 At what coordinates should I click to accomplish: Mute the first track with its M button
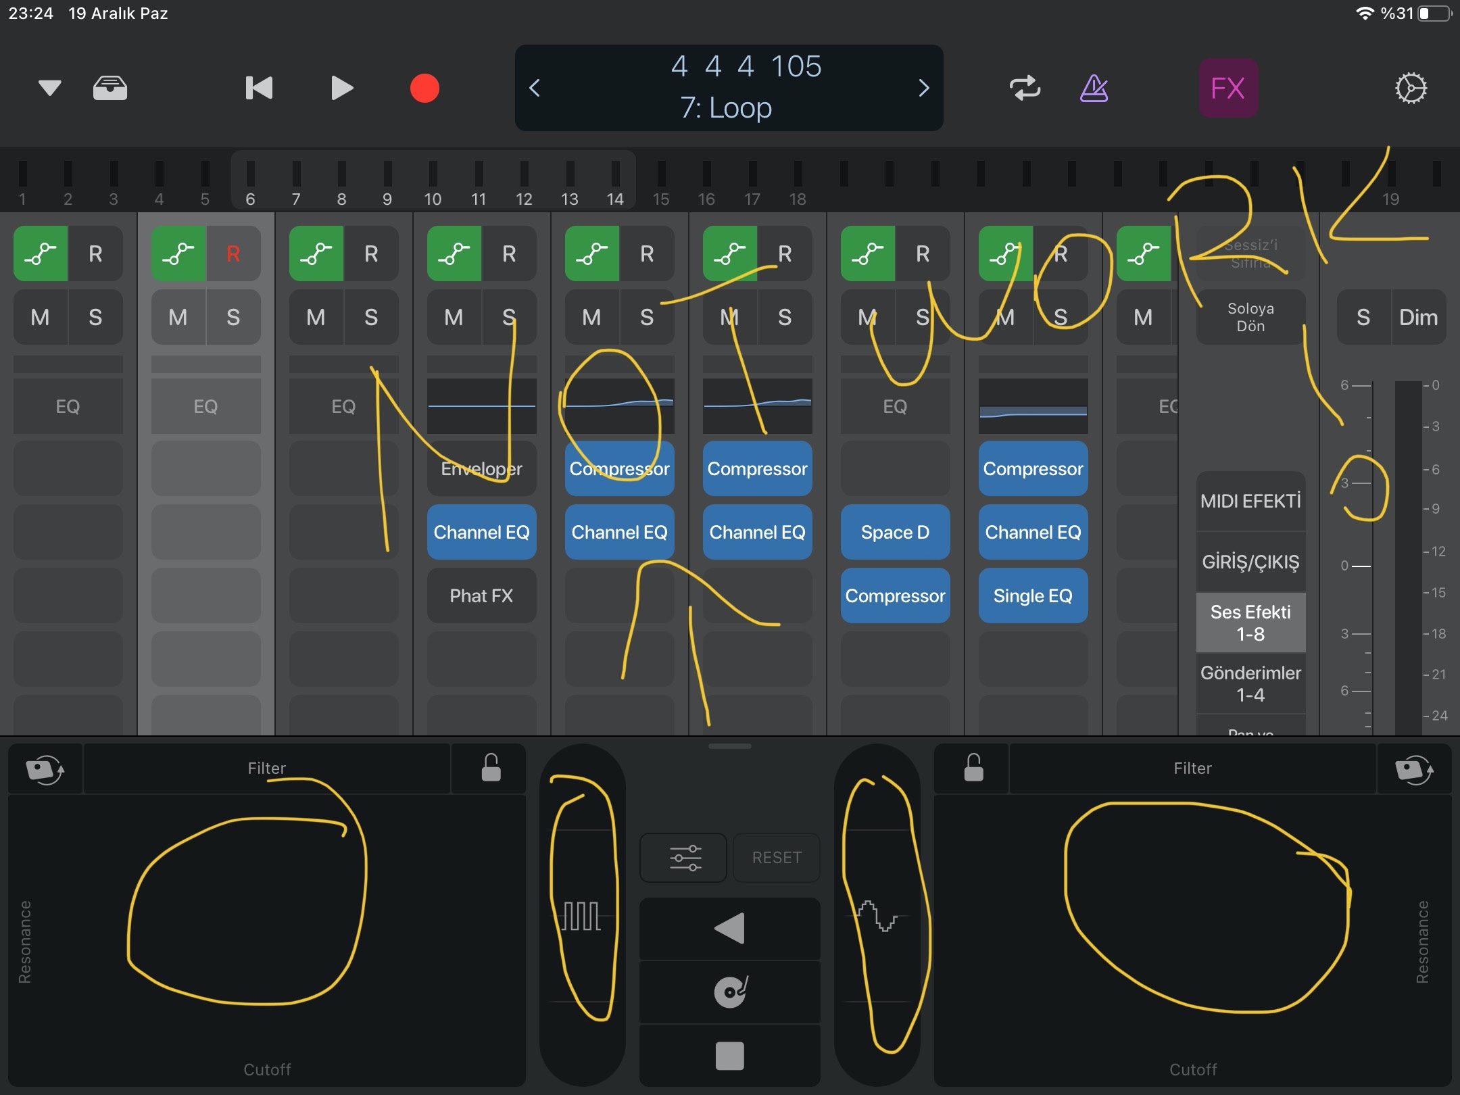click(x=40, y=317)
